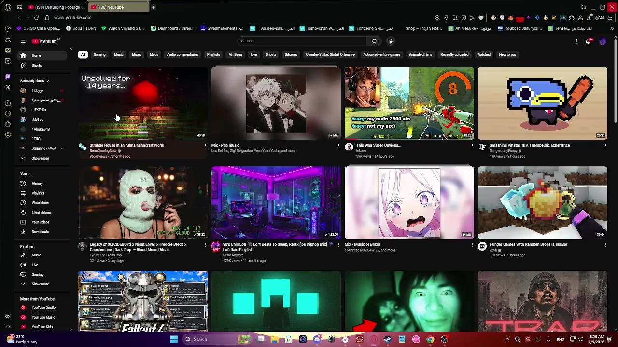Open the browser downloads icon
The image size is (618, 347).
pos(589,18)
